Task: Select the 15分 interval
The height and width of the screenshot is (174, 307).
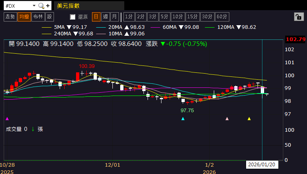Action: click(192, 17)
